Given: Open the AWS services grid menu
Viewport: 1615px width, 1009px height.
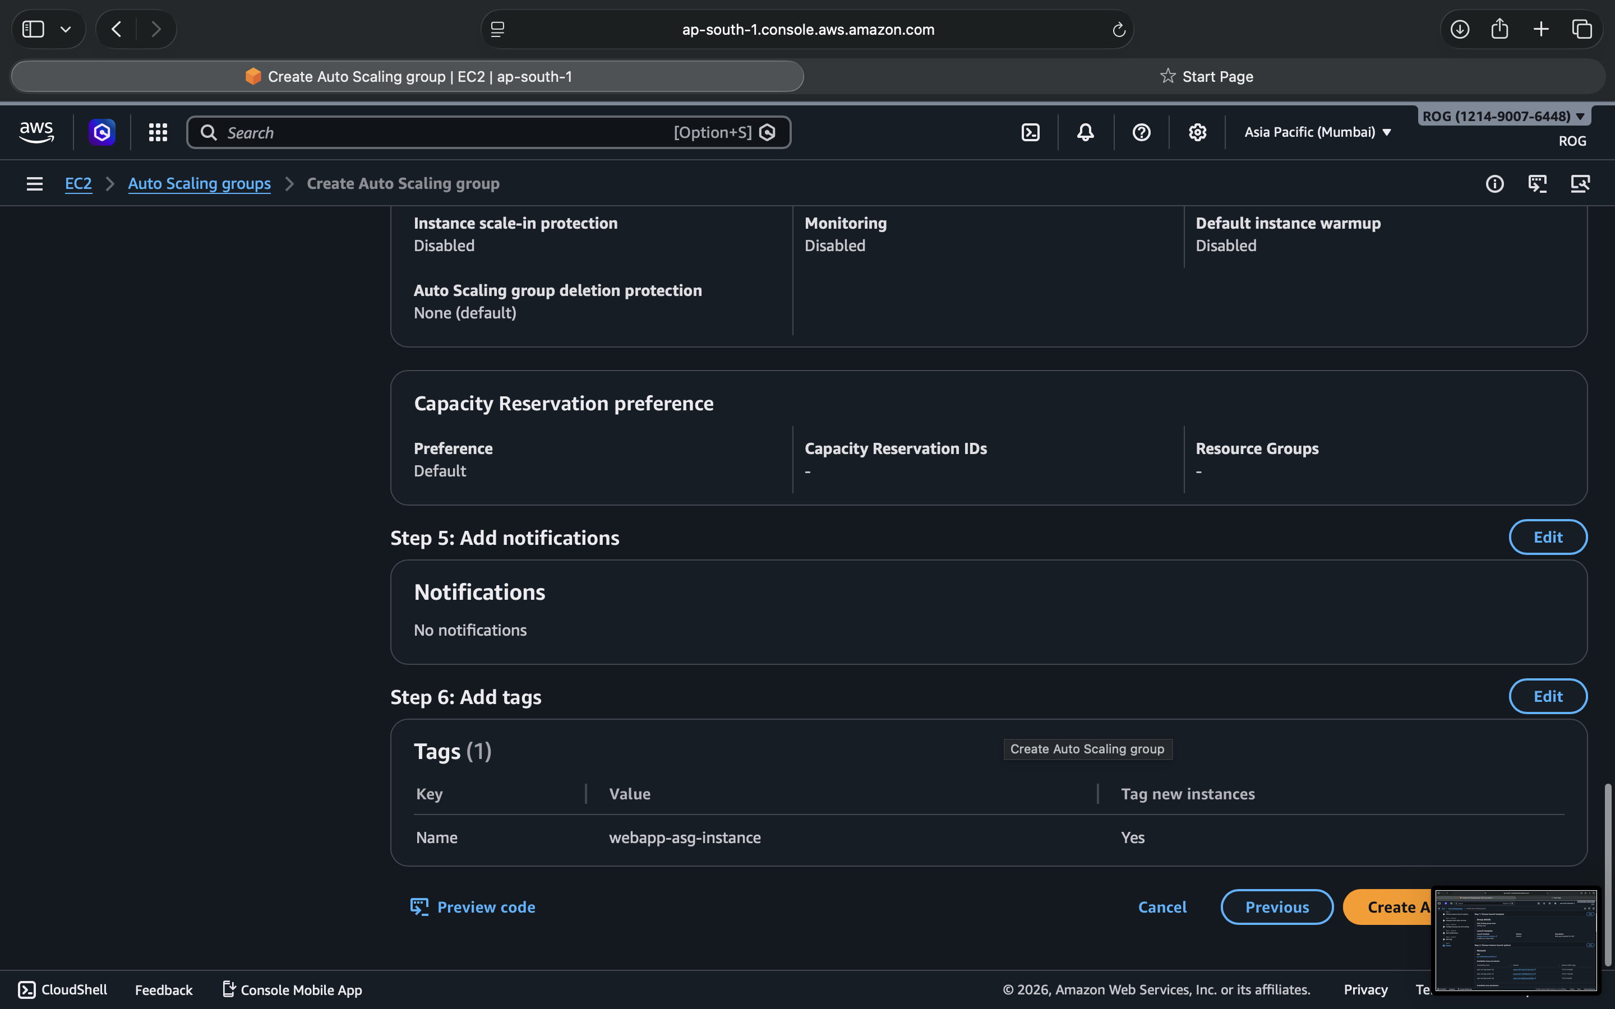Looking at the screenshot, I should pyautogui.click(x=158, y=132).
